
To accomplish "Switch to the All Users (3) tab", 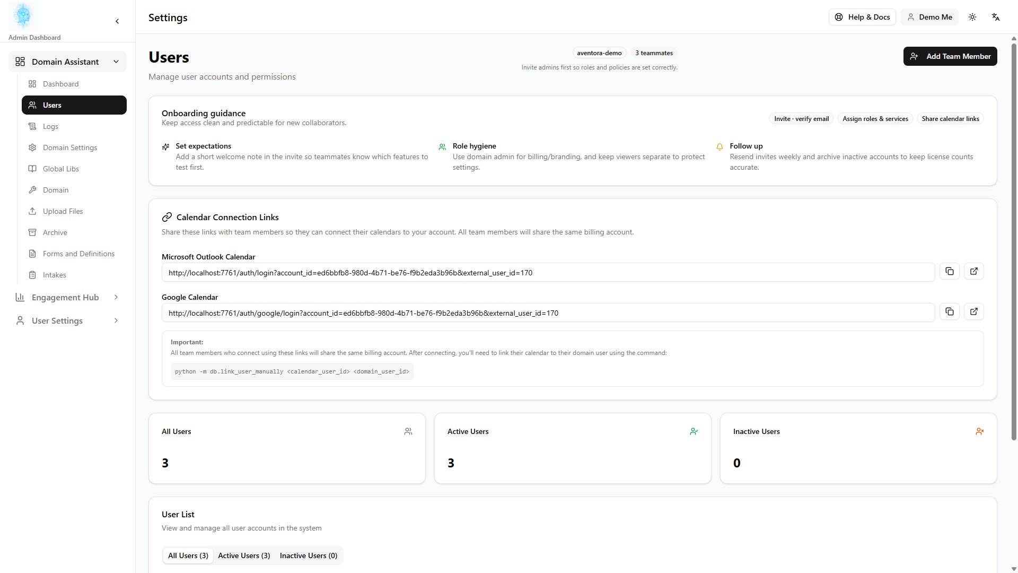I will pyautogui.click(x=188, y=555).
